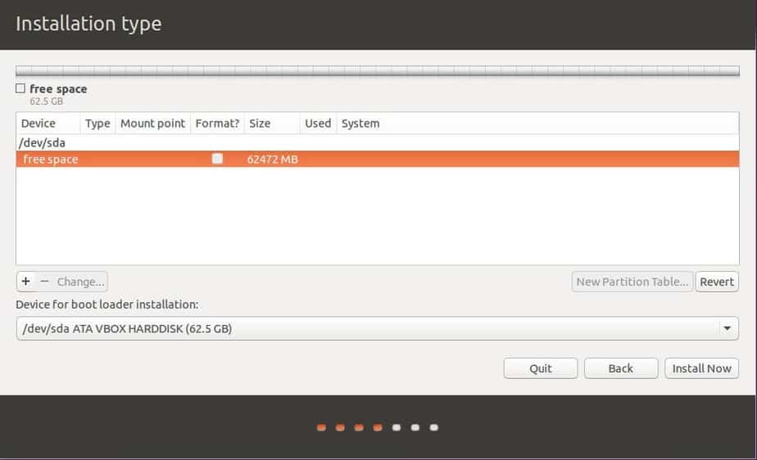The height and width of the screenshot is (460, 757).
Task: Click the 62472 MB size value
Action: (x=272, y=159)
